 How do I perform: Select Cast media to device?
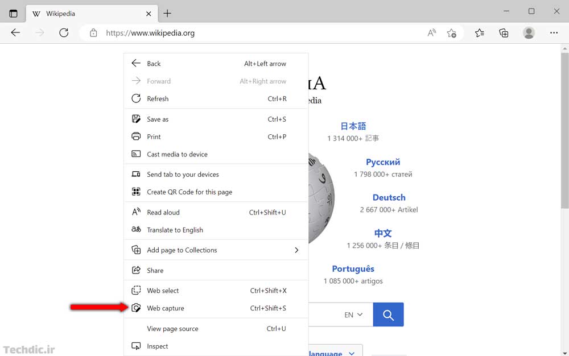pos(216,154)
